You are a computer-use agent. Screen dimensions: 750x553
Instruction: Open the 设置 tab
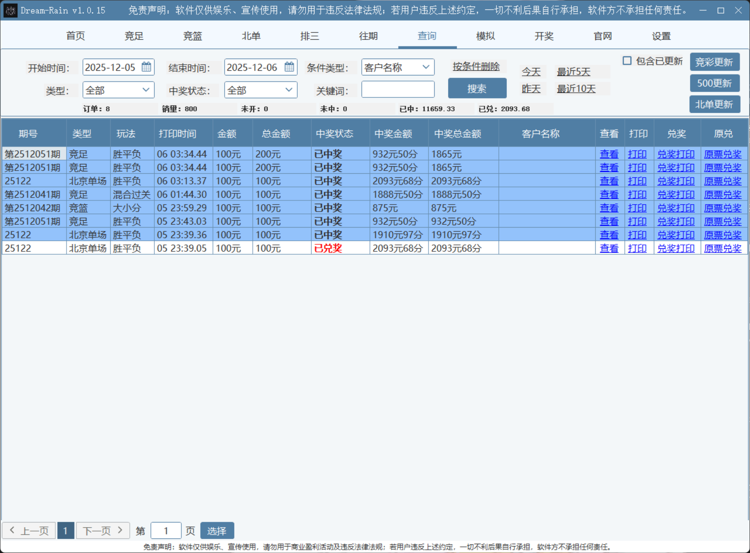[661, 36]
